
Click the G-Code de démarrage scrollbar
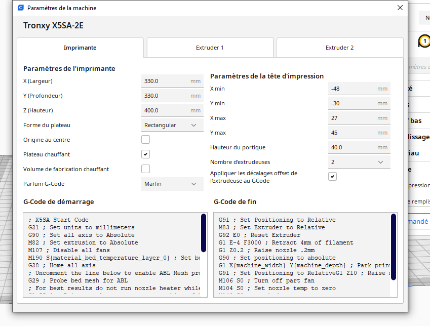tap(204, 233)
